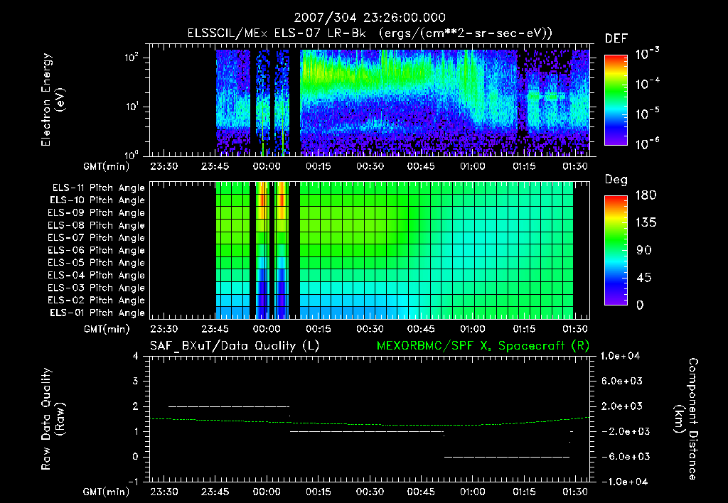Click the ELS-08 Pitch Angle row label
The width and height of the screenshot is (728, 503).
pyautogui.click(x=96, y=225)
